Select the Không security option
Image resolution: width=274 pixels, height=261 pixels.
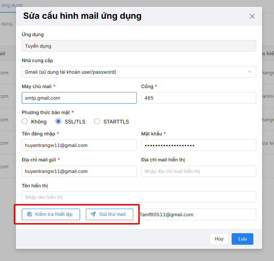coord(25,122)
